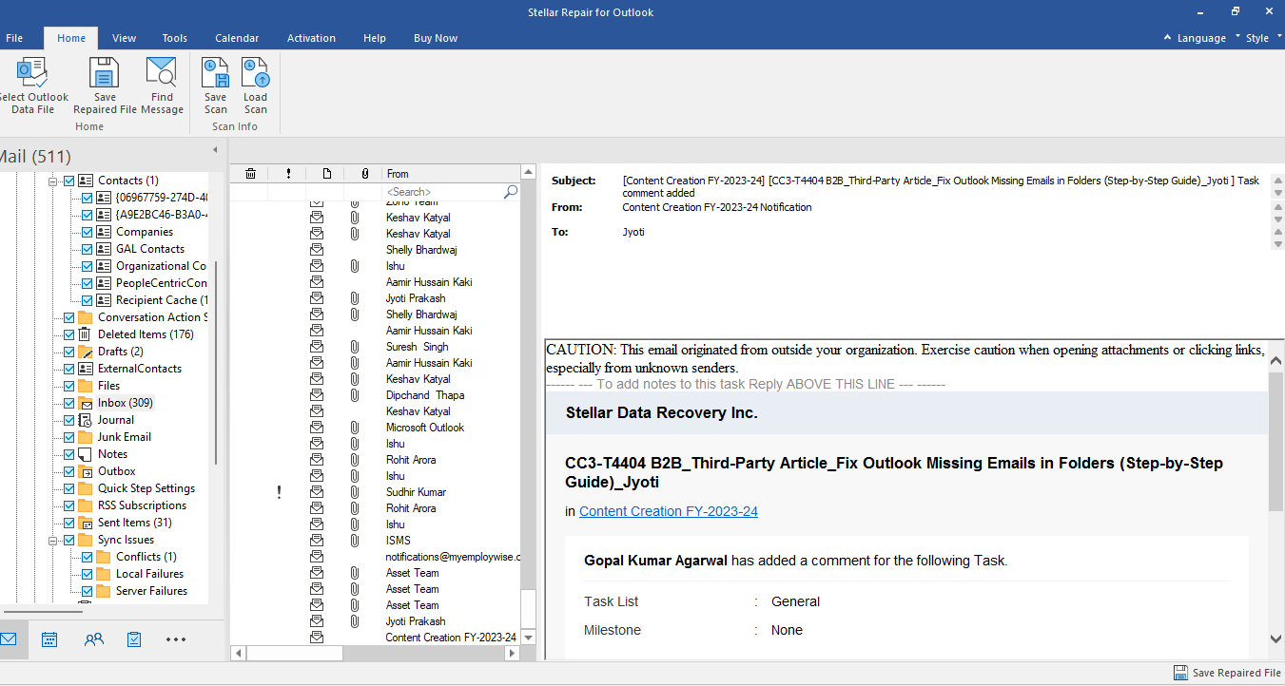Click Save Repaired File in status bar

(1227, 673)
